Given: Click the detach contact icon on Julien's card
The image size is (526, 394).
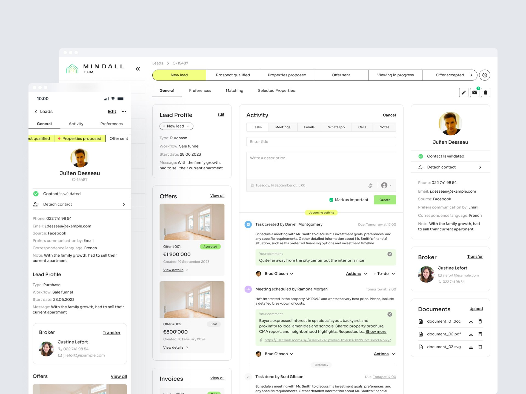Looking at the screenshot, I should 421,167.
